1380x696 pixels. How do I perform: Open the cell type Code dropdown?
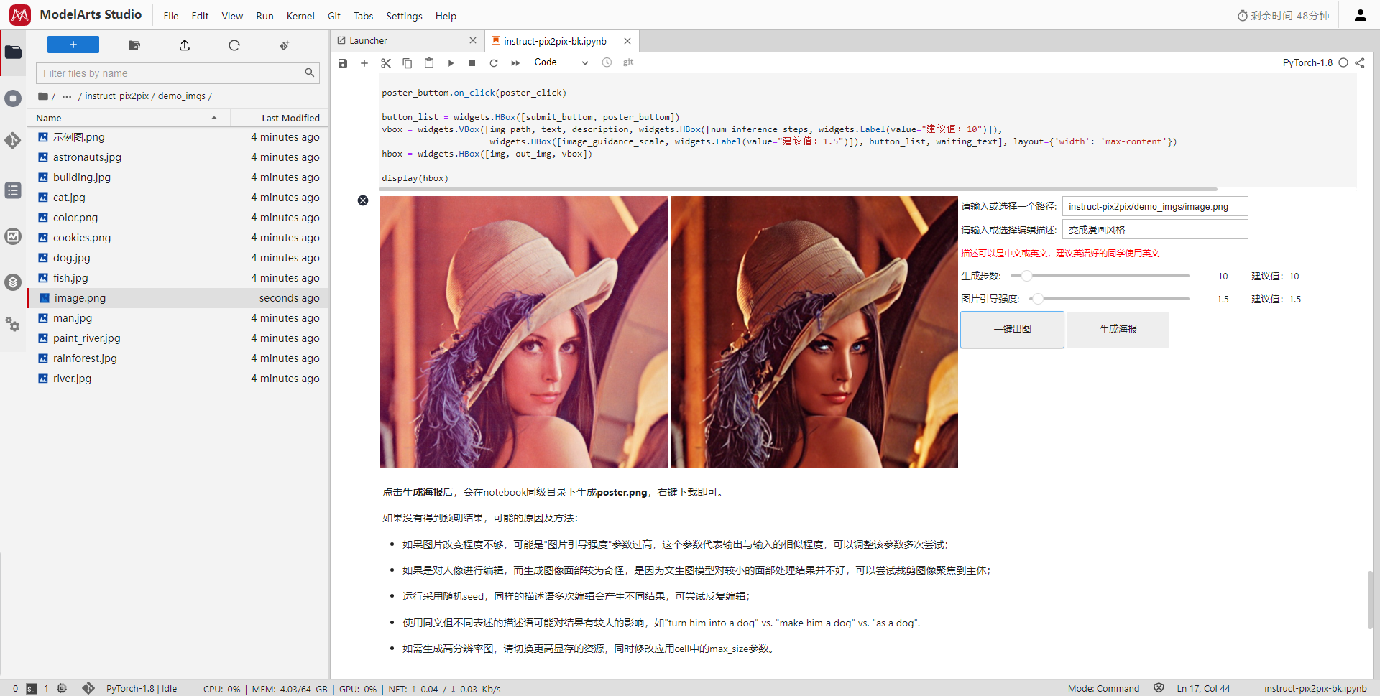[x=561, y=62]
